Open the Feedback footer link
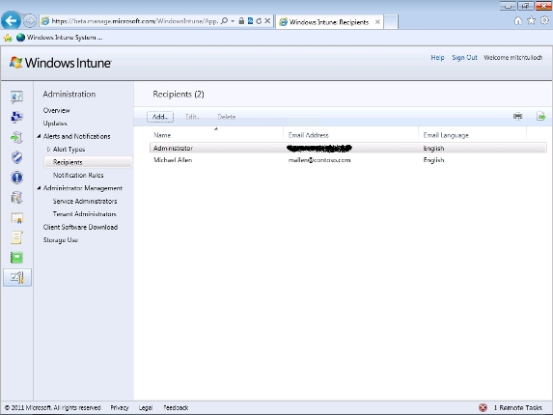Image resolution: width=553 pixels, height=415 pixels. pyautogui.click(x=176, y=408)
